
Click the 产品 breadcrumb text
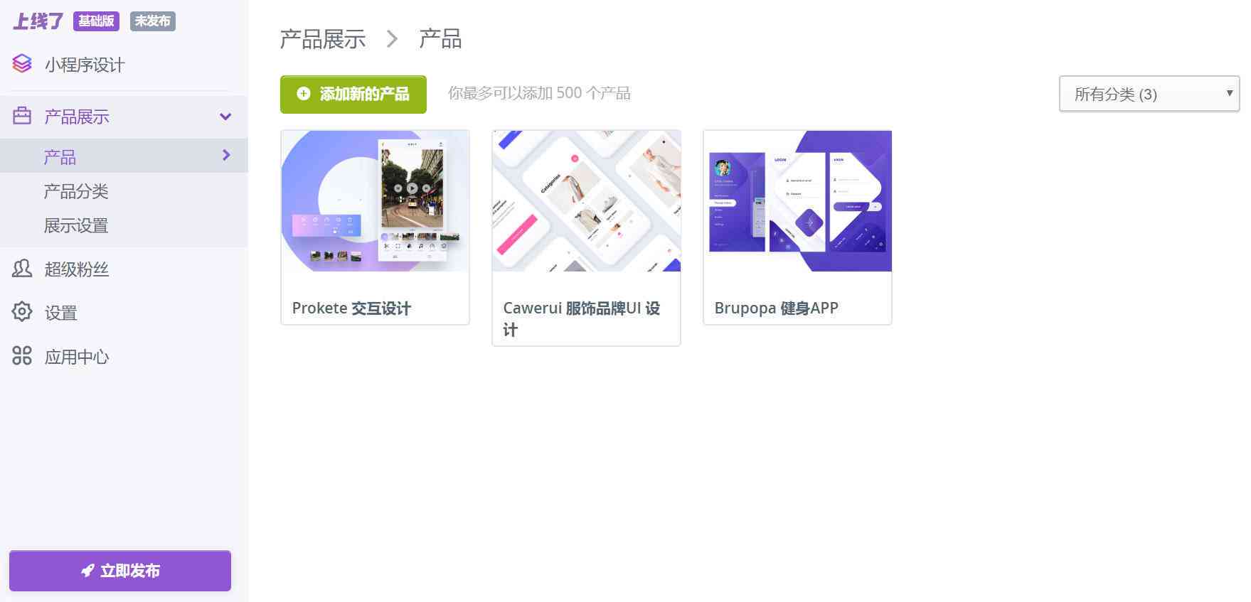(440, 39)
